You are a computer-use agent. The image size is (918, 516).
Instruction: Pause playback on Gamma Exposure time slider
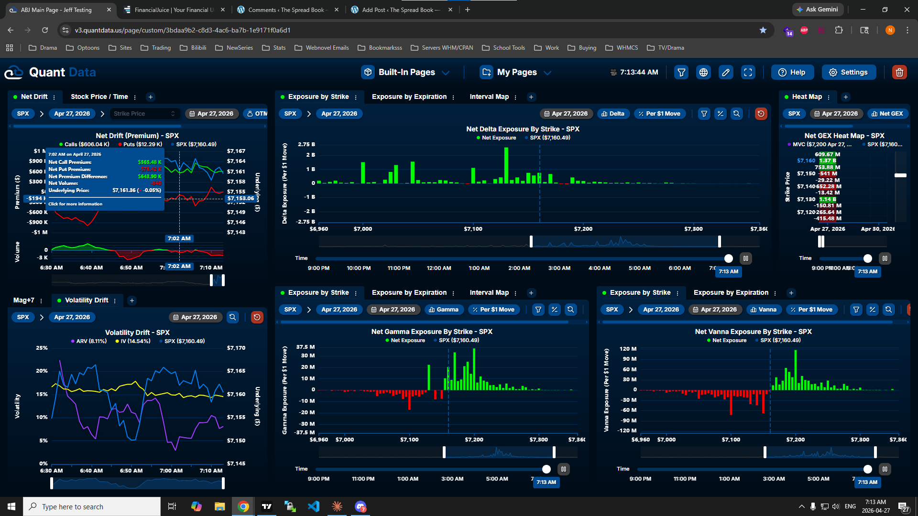(563, 469)
